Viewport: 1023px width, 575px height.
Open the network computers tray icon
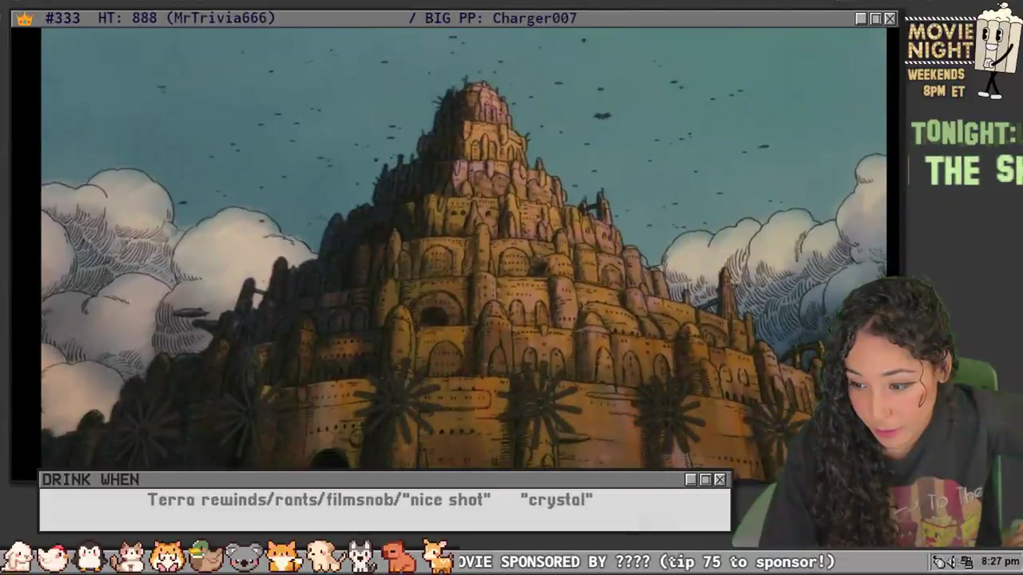tap(967, 562)
